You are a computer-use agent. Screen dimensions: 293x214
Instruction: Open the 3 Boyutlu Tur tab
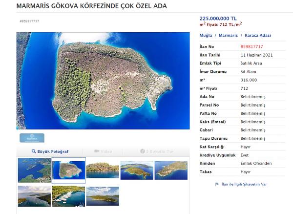click(157, 151)
